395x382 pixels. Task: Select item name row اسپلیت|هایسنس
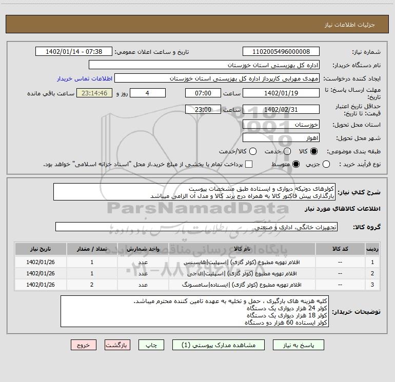[x=242, y=263]
